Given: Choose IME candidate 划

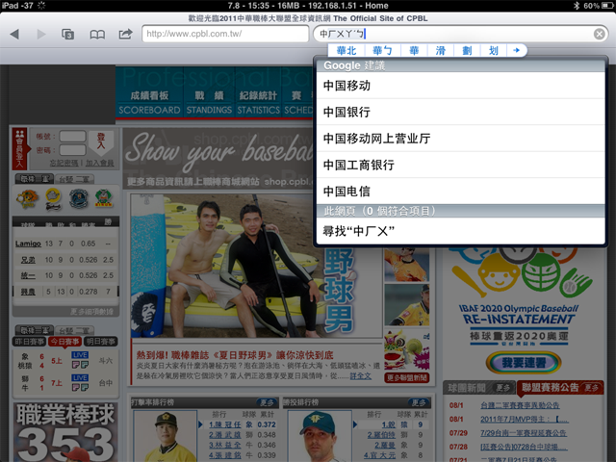Looking at the screenshot, I should click(494, 50).
